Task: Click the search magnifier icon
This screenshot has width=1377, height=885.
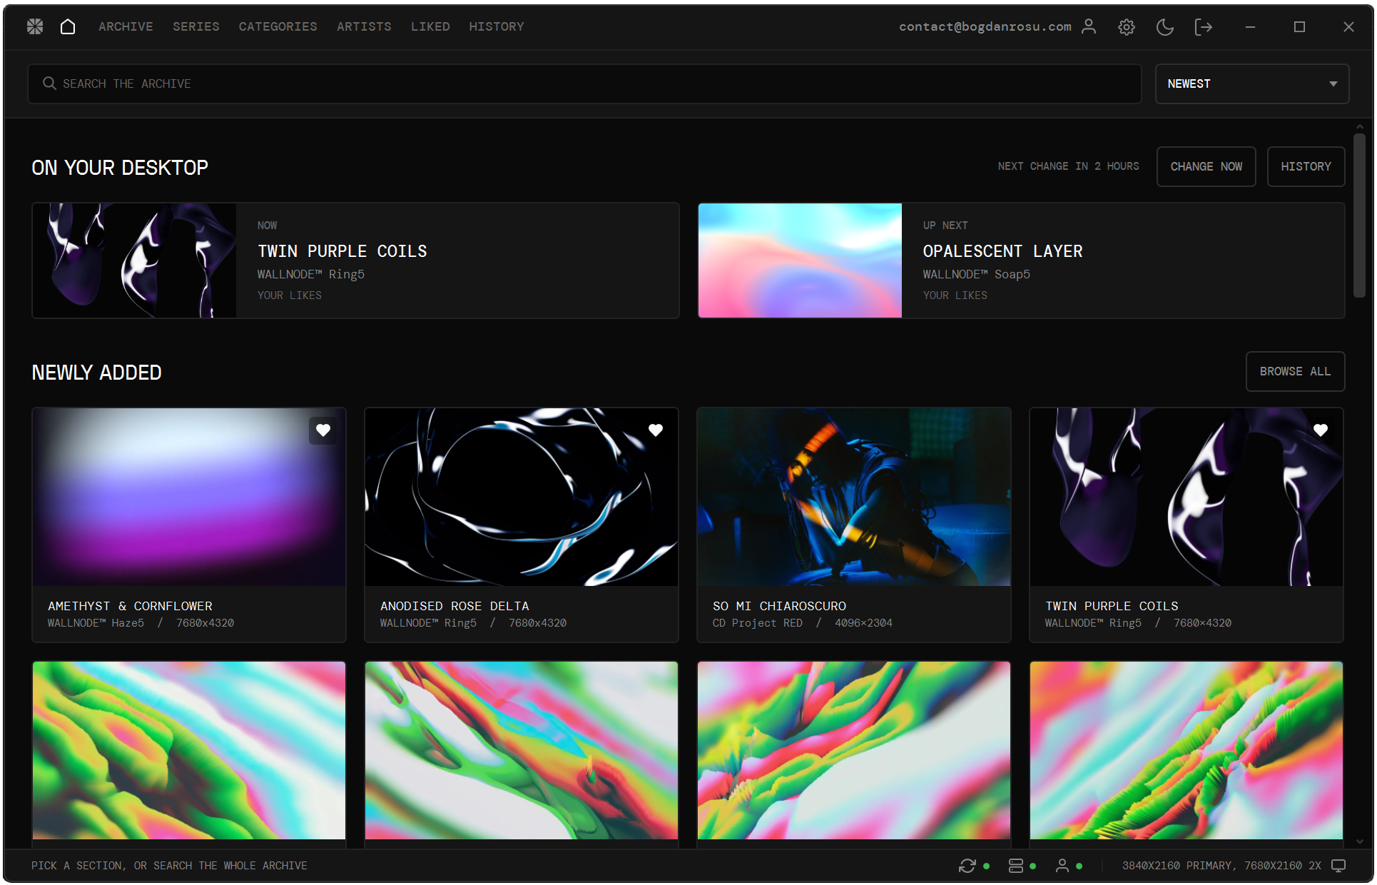Action: 49,84
